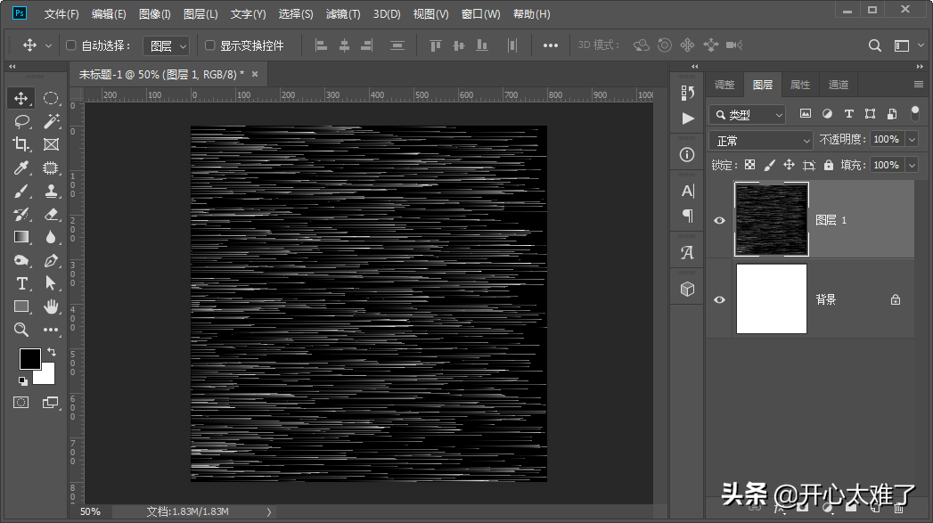
Task: Toggle the layer filter on/off switch
Action: pyautogui.click(x=915, y=113)
